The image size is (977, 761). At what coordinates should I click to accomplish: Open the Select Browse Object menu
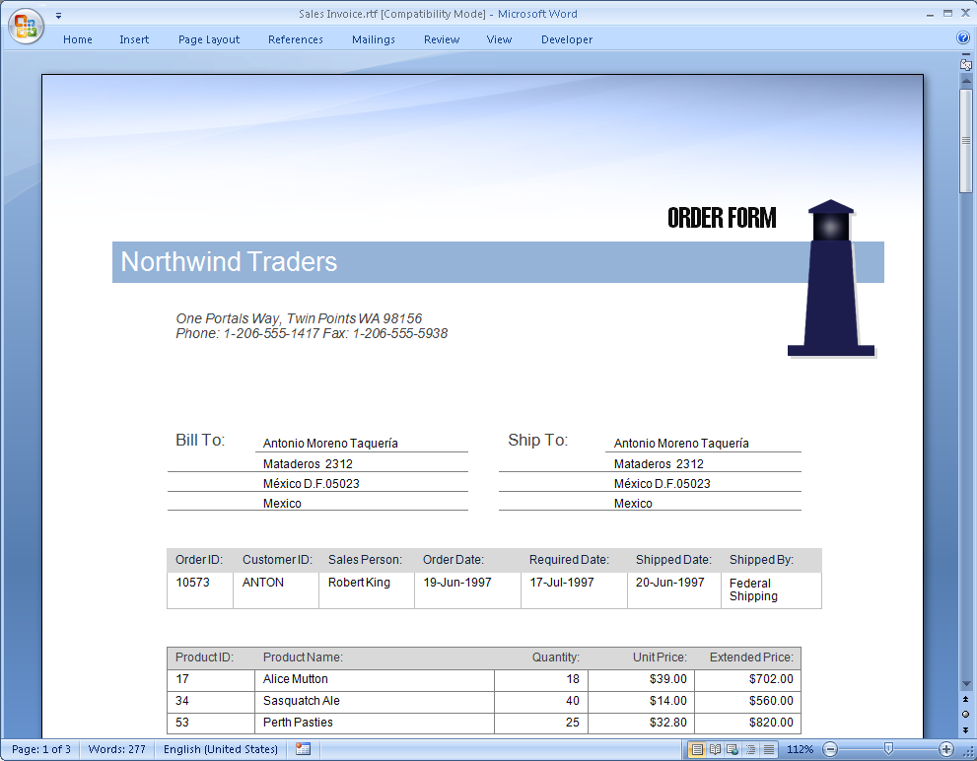(966, 714)
